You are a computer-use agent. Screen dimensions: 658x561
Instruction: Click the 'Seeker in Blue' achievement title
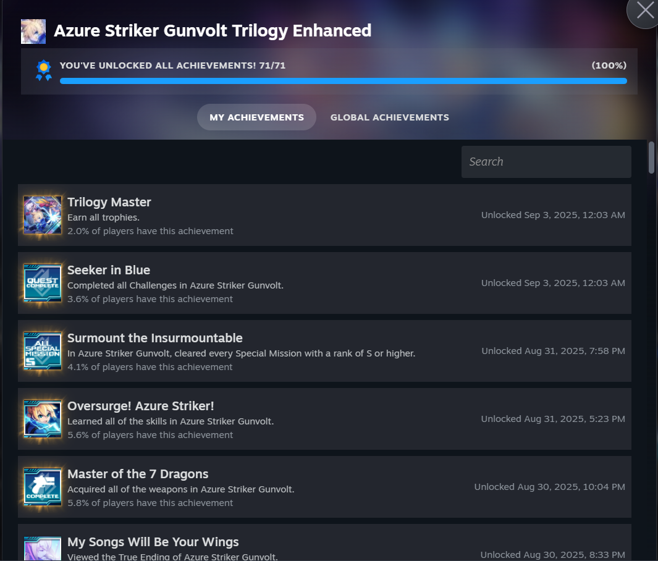click(109, 270)
